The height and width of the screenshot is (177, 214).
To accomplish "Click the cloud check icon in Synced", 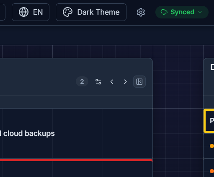I will [164, 12].
